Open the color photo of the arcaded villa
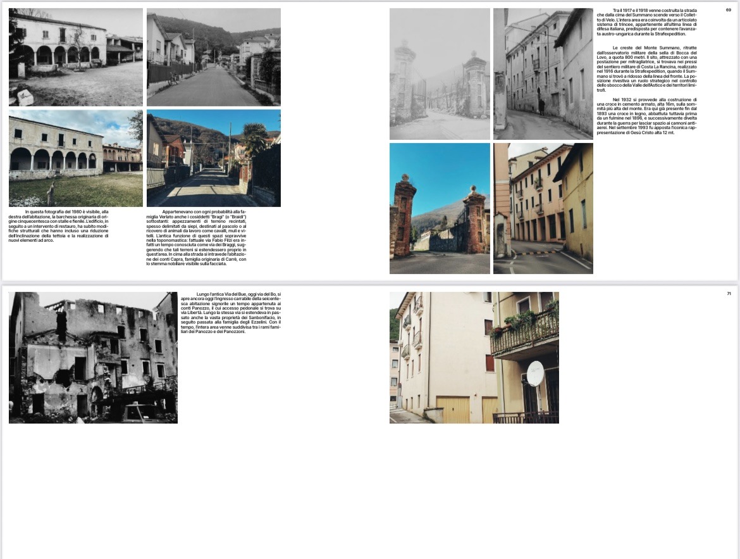 click(75, 158)
